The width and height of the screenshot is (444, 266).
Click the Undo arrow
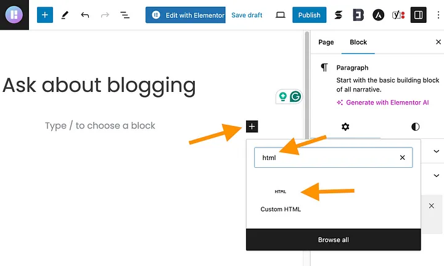click(84, 15)
